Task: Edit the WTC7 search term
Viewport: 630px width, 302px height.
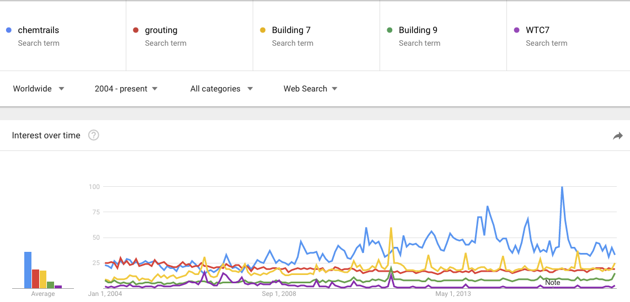Action: click(x=538, y=30)
